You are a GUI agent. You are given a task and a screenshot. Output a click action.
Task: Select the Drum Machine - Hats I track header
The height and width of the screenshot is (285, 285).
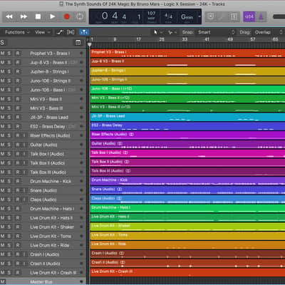[x=43, y=209]
